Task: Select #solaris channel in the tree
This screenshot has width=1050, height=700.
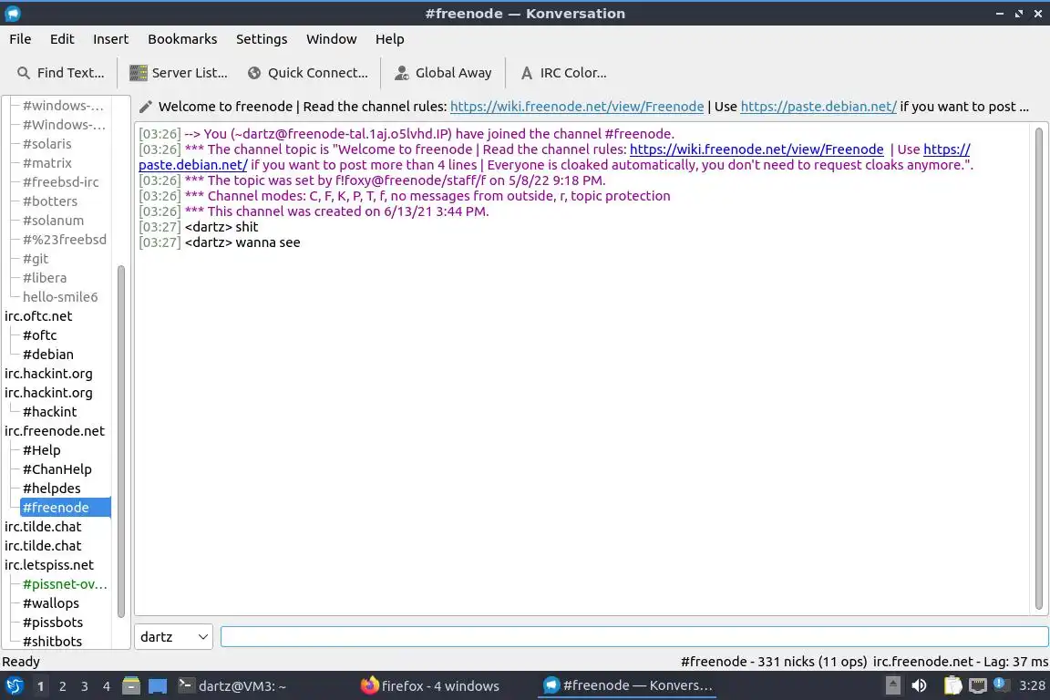Action: [x=46, y=144]
